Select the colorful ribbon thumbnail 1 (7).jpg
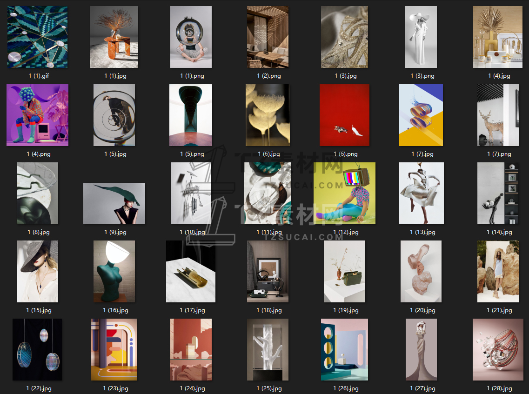 pyautogui.click(x=421, y=115)
